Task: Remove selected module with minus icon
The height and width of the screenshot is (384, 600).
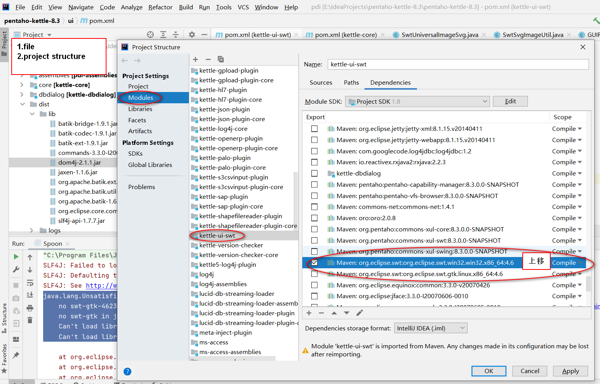Action: tap(208, 59)
